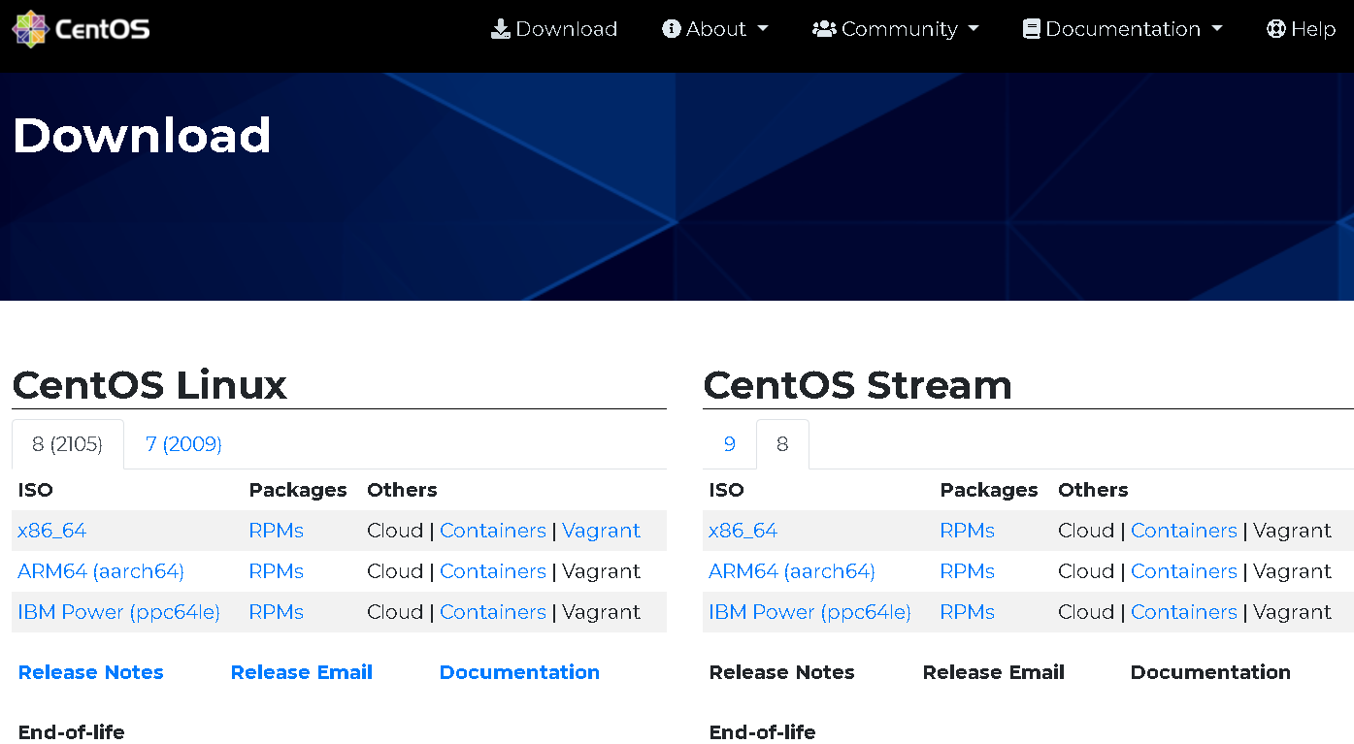
Task: Click Packages column header in CentOS Linux
Action: click(298, 490)
